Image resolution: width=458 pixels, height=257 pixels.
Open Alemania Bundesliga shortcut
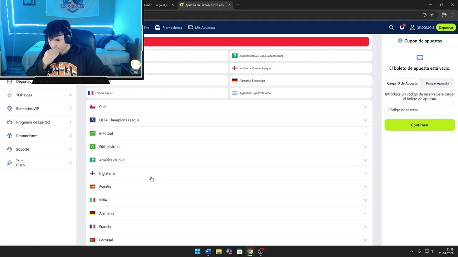pos(301,81)
